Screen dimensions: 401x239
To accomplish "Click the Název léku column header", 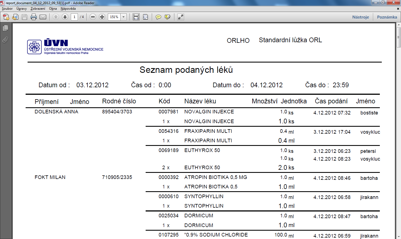I will pos(200,101).
